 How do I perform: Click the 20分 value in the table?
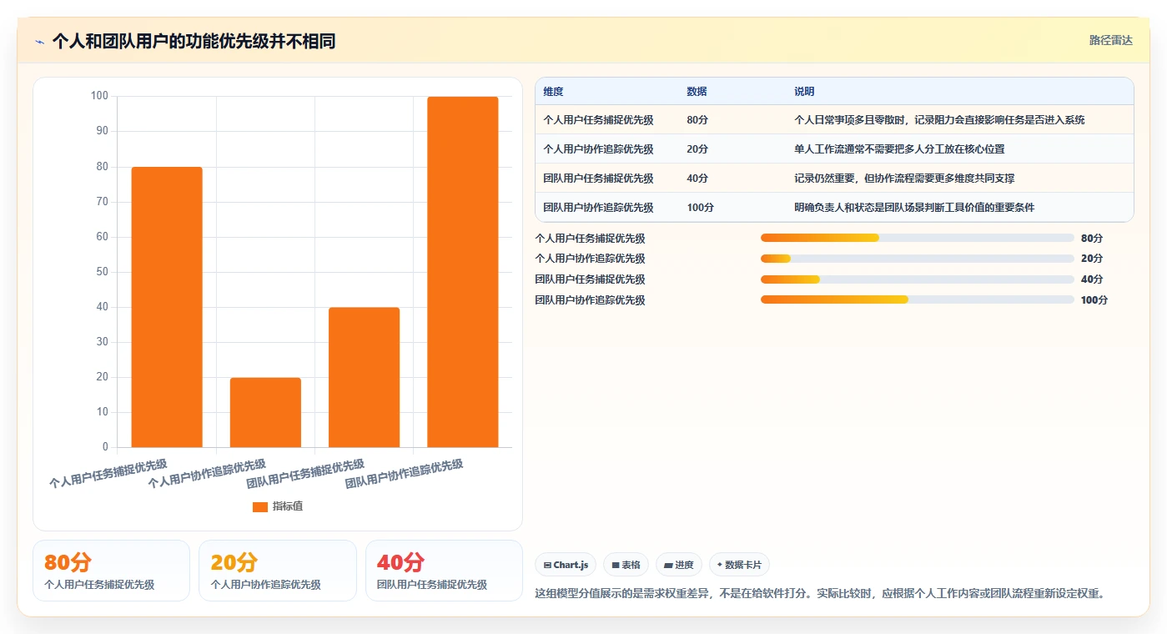pyautogui.click(x=697, y=149)
